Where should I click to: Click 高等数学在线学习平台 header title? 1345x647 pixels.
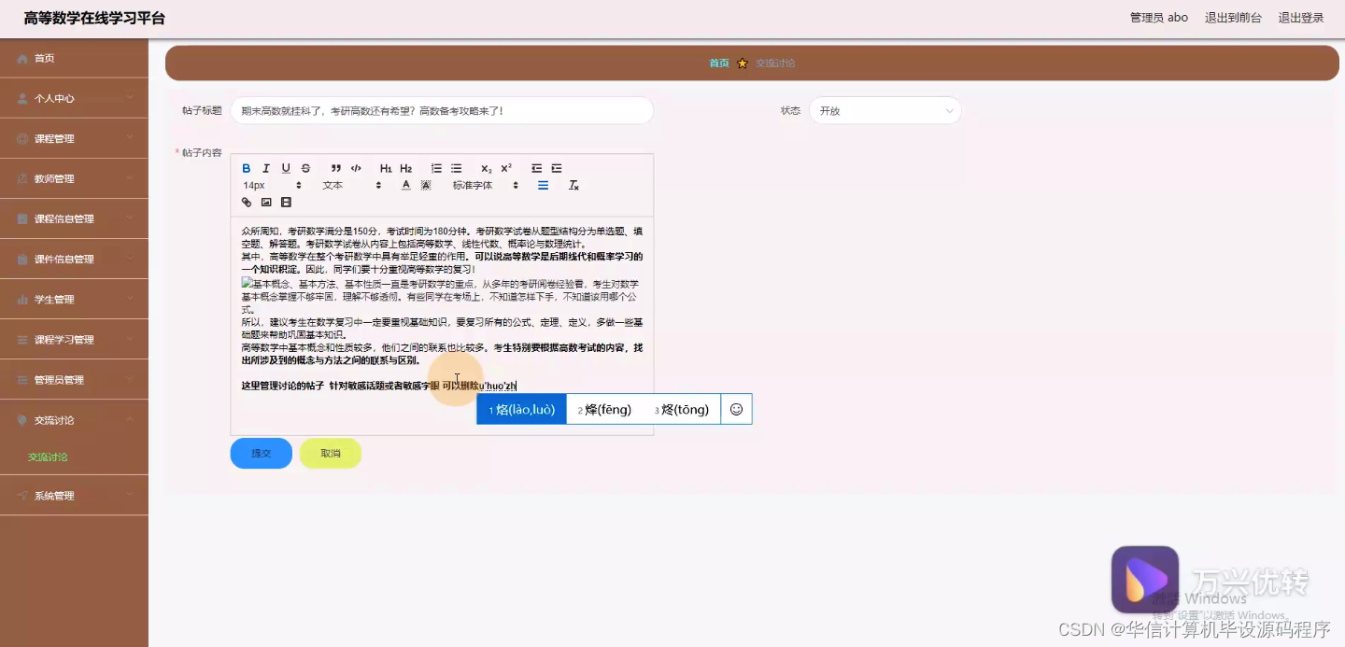point(94,18)
